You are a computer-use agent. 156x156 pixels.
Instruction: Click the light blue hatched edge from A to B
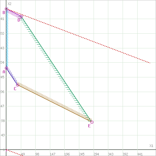click(7, 38)
